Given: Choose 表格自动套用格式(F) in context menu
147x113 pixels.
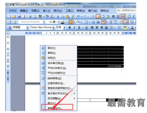Looking at the screenshot, I should click(59, 88).
